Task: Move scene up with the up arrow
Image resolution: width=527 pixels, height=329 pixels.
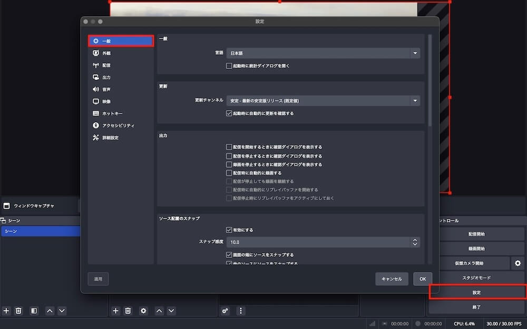Action: click(x=50, y=311)
